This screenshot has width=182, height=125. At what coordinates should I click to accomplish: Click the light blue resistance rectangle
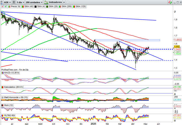(x=127, y=40)
